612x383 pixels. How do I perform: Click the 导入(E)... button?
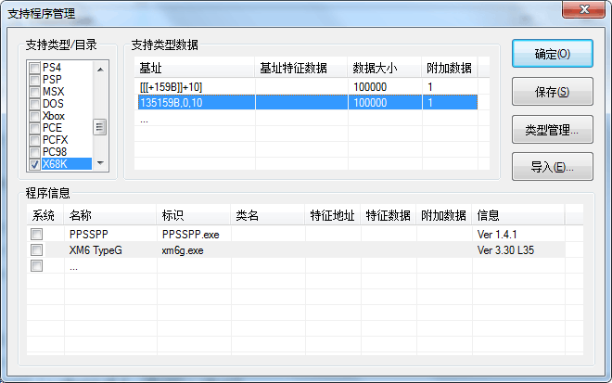pos(552,167)
